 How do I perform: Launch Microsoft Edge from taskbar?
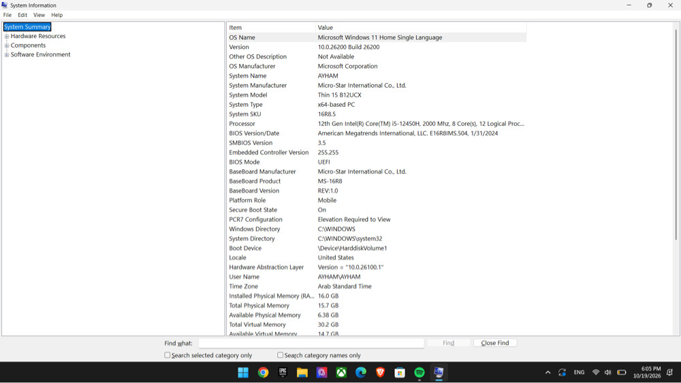pyautogui.click(x=361, y=372)
